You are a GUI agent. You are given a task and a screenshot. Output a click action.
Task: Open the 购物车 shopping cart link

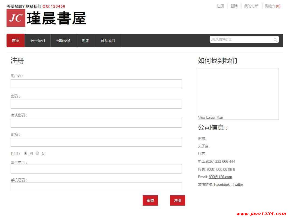pos(273,6)
